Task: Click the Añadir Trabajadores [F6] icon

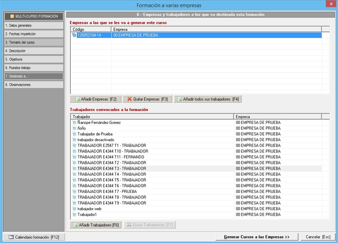Action: (x=75, y=225)
